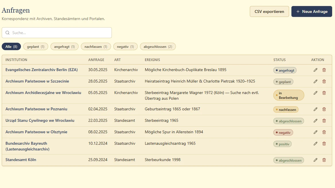Delete the Archiwum Państwowe w Olsztynie request
Image resolution: width=335 pixels, height=188 pixels.
pyautogui.click(x=324, y=132)
